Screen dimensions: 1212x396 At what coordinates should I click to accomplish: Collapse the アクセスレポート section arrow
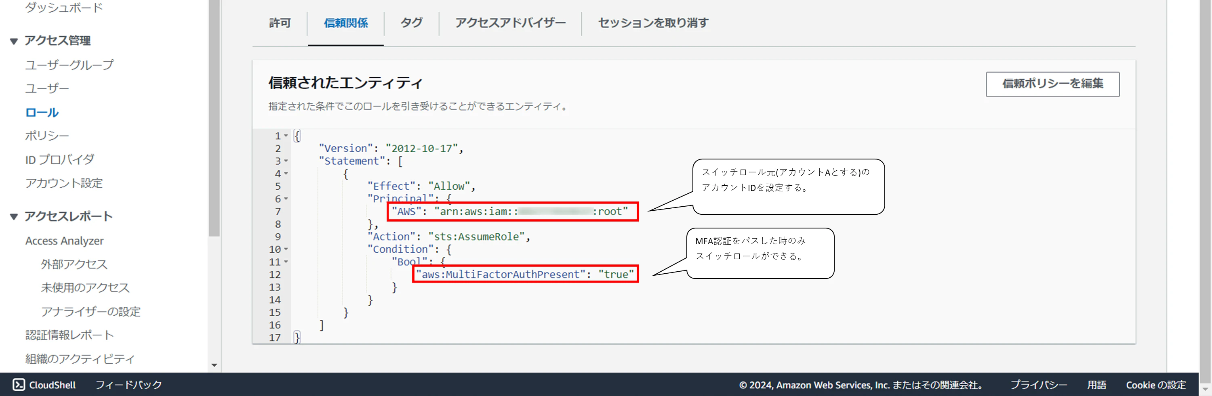tap(14, 217)
